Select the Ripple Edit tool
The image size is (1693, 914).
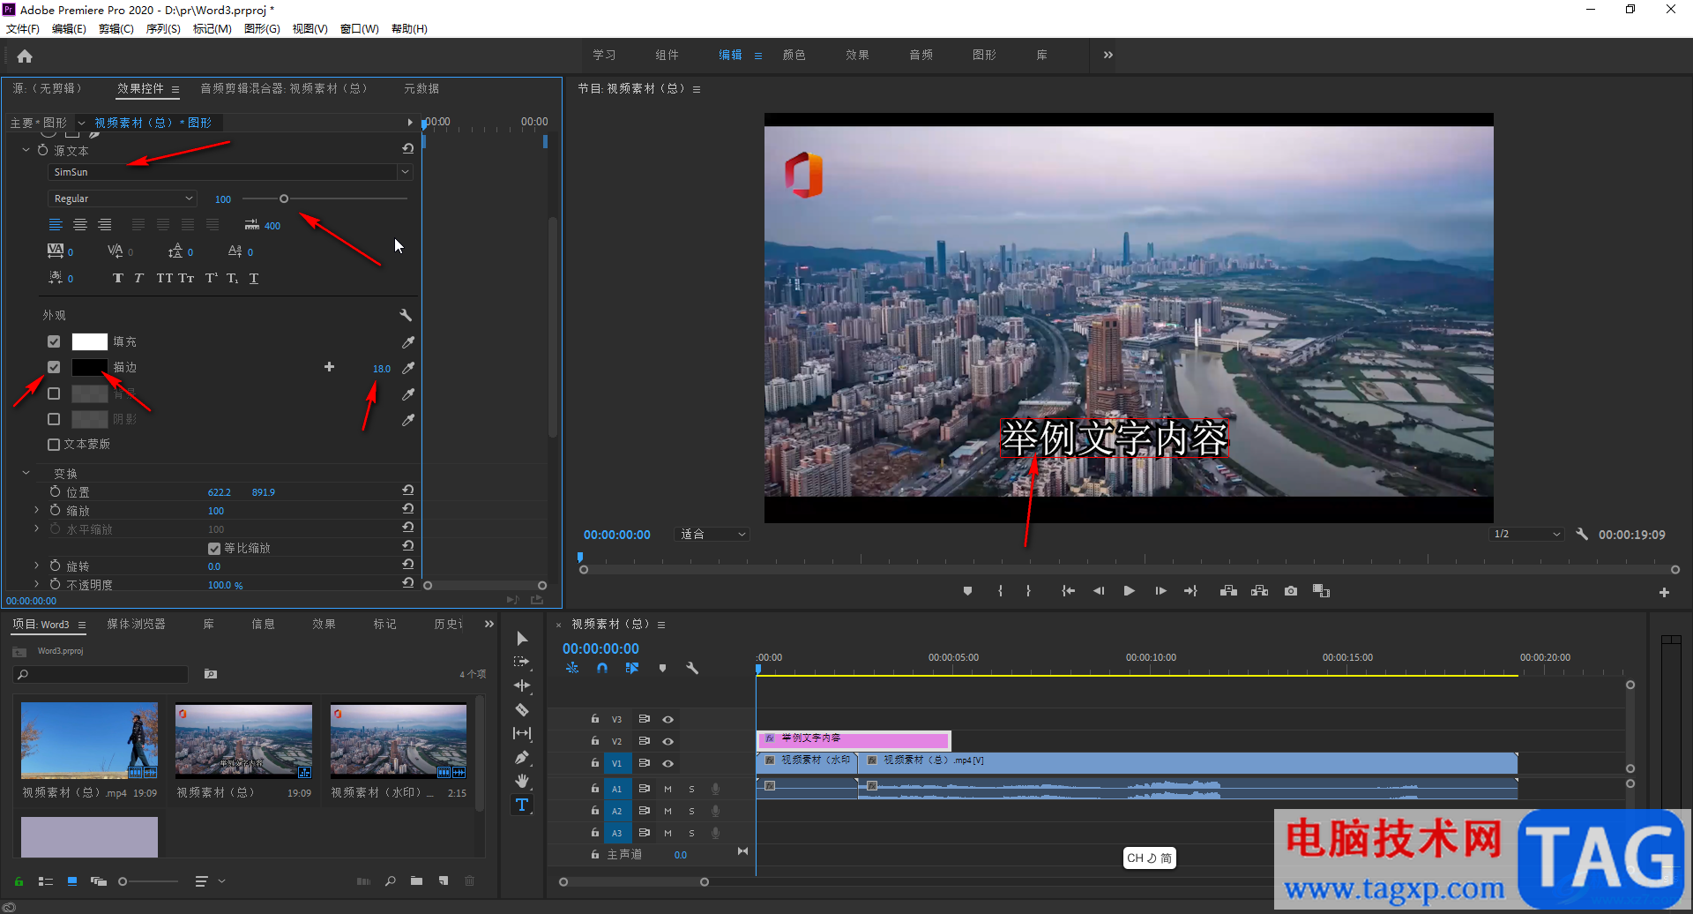[x=522, y=685]
